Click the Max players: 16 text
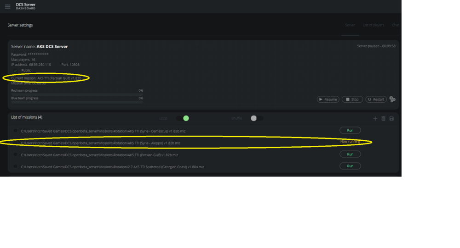This screenshot has height=248, width=460. click(23, 60)
